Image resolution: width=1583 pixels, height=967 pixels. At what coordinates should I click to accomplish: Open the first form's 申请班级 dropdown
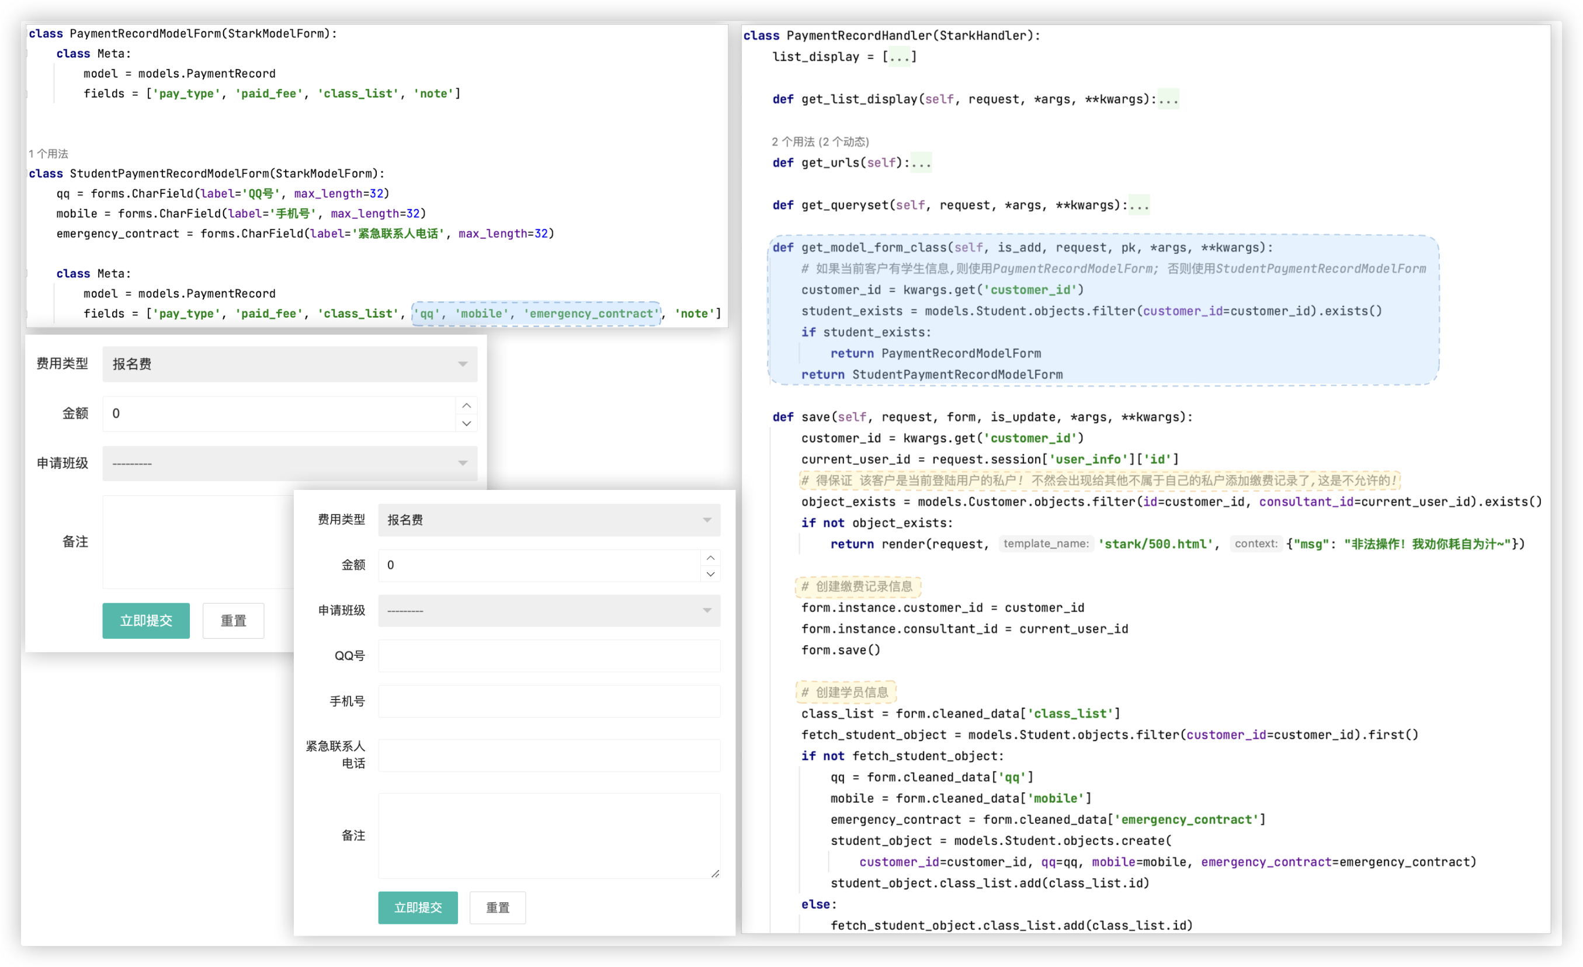289,463
